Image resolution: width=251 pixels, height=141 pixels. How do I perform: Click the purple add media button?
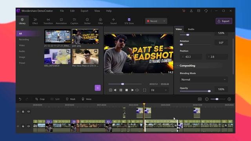pos(98,88)
